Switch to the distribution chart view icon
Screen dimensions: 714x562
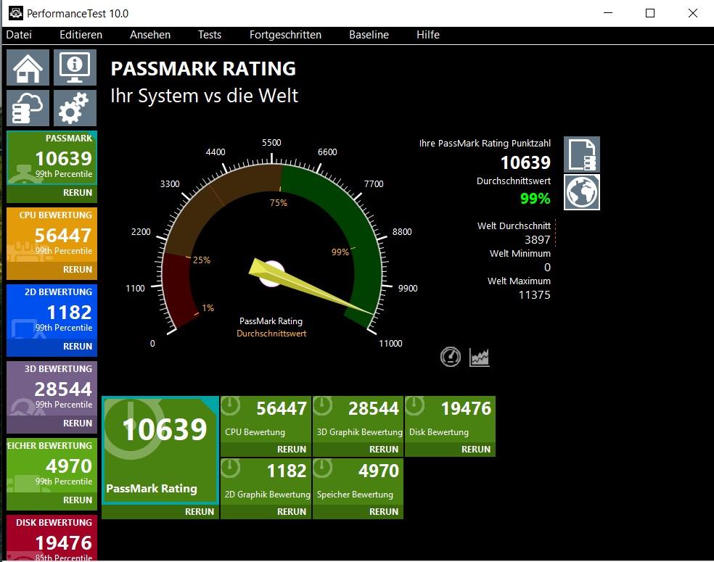(480, 358)
